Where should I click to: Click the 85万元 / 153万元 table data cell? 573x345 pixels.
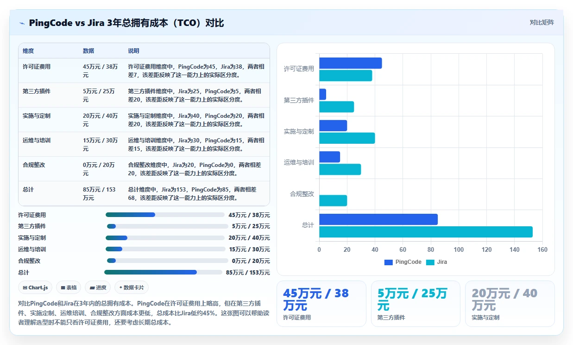click(101, 193)
